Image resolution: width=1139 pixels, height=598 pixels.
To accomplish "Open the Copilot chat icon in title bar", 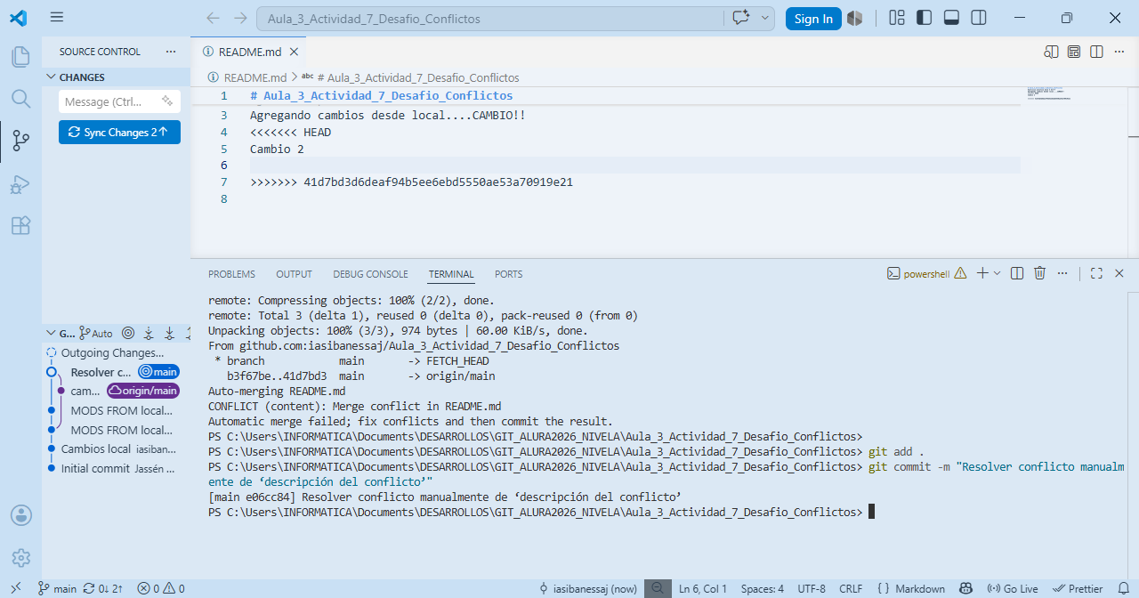I will point(740,18).
